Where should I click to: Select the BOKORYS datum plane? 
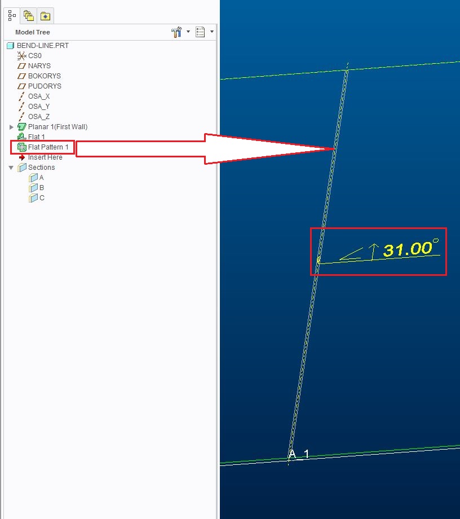coord(44,76)
